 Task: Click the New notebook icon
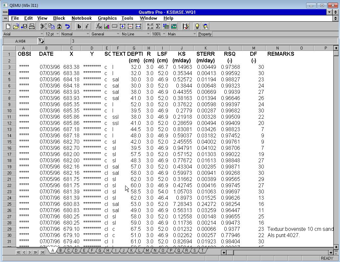click(8, 27)
